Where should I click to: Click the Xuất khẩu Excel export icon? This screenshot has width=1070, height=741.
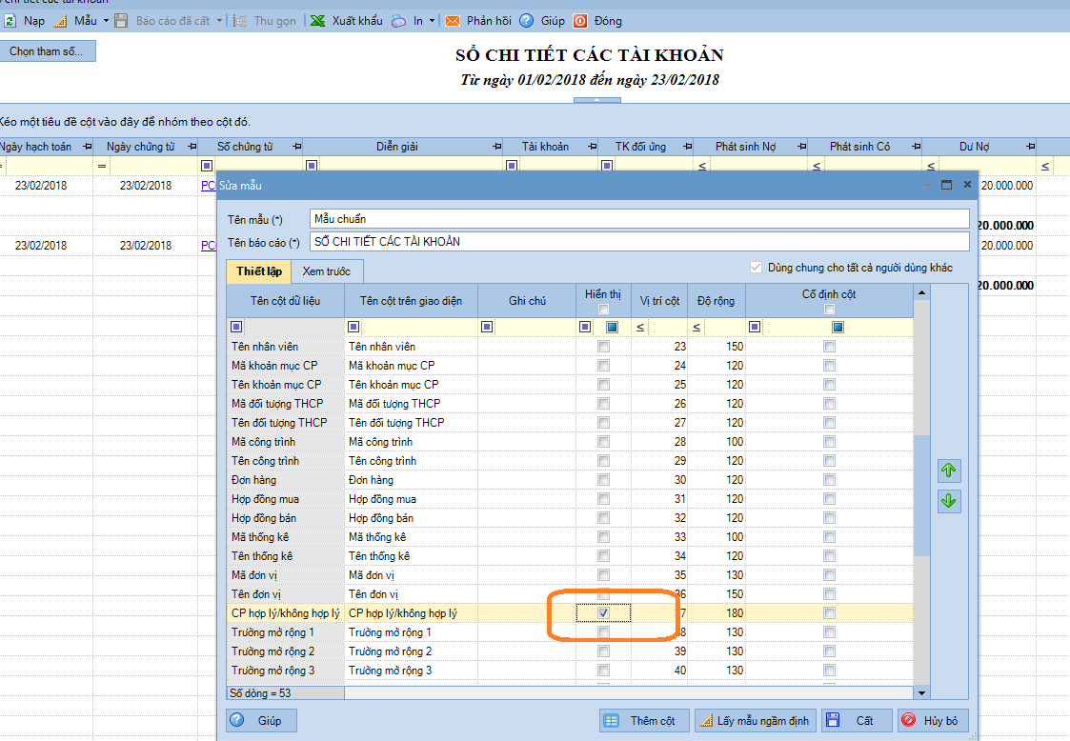(317, 20)
